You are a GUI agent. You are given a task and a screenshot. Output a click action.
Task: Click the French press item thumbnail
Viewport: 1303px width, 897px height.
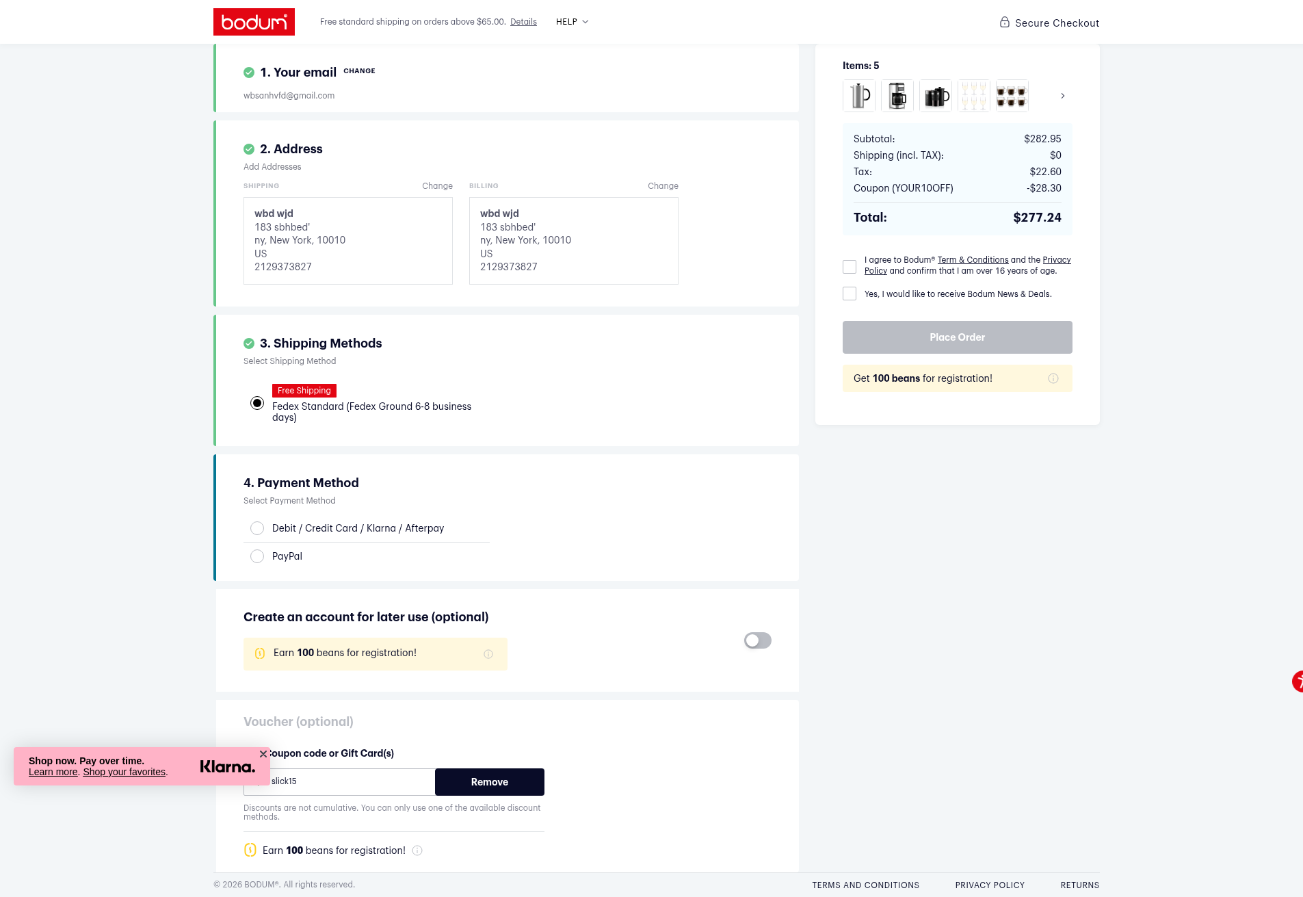click(x=859, y=96)
